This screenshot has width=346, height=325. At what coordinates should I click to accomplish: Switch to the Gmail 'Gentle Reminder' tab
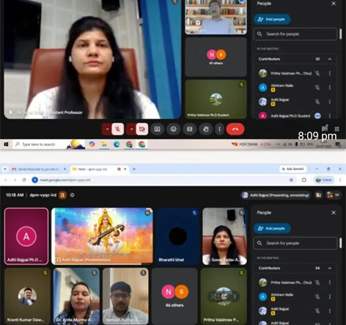point(39,169)
